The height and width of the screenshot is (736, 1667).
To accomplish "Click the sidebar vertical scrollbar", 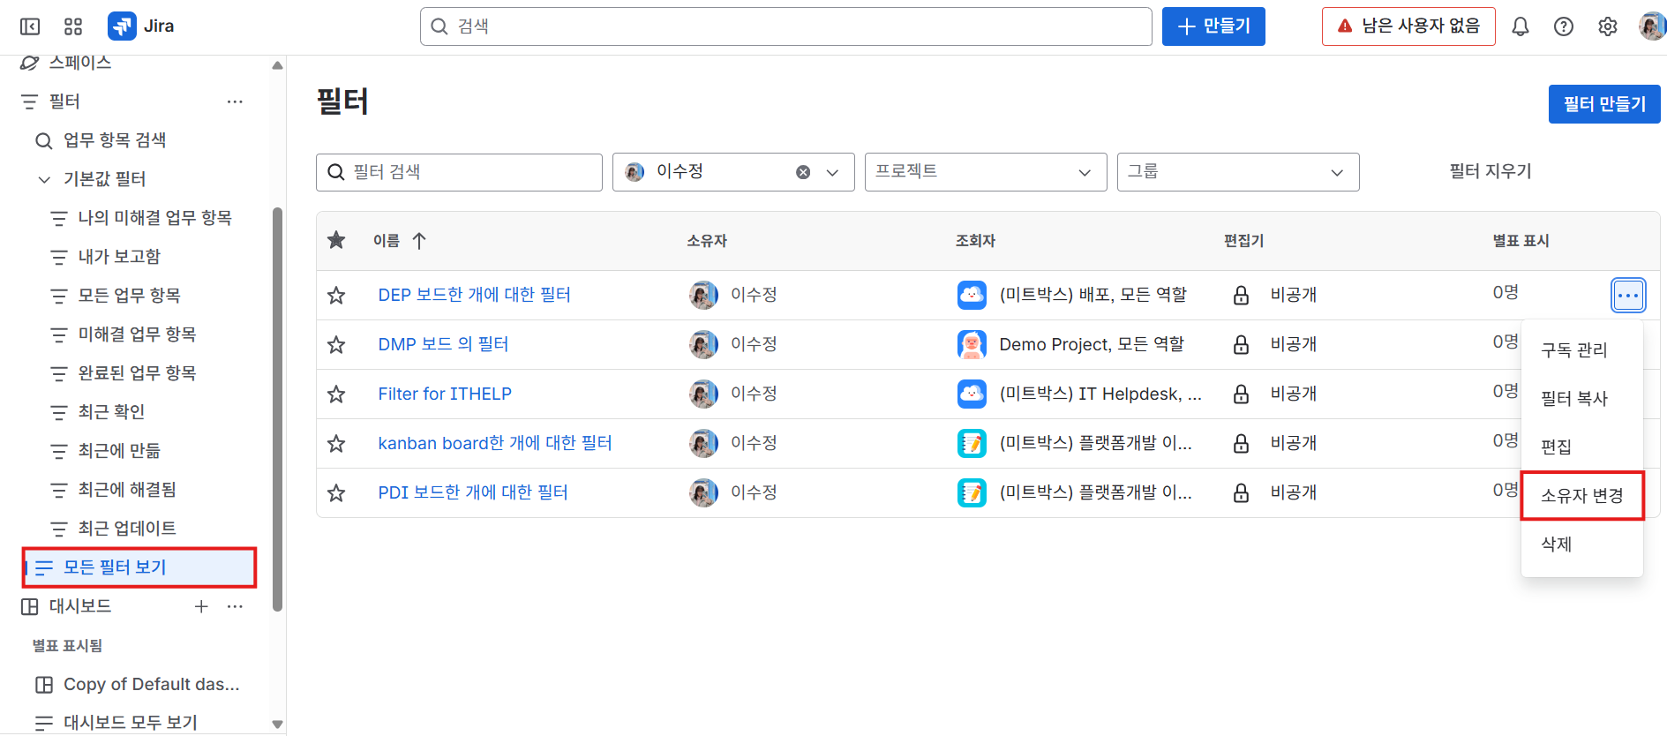I will coord(277,406).
